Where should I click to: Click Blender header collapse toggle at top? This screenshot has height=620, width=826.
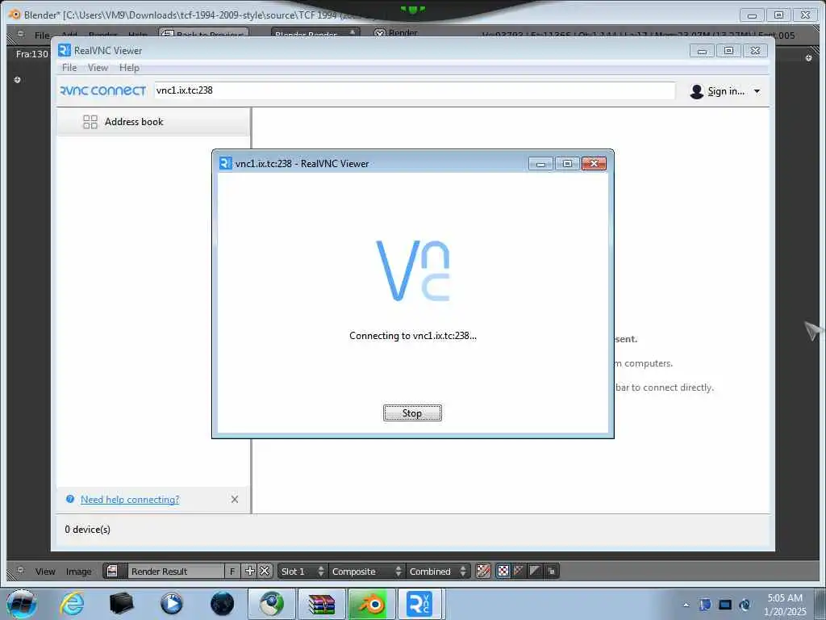pos(20,34)
